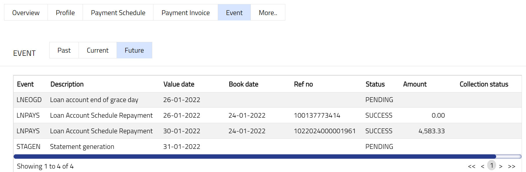
Task: Select the Event tab
Action: (234, 13)
